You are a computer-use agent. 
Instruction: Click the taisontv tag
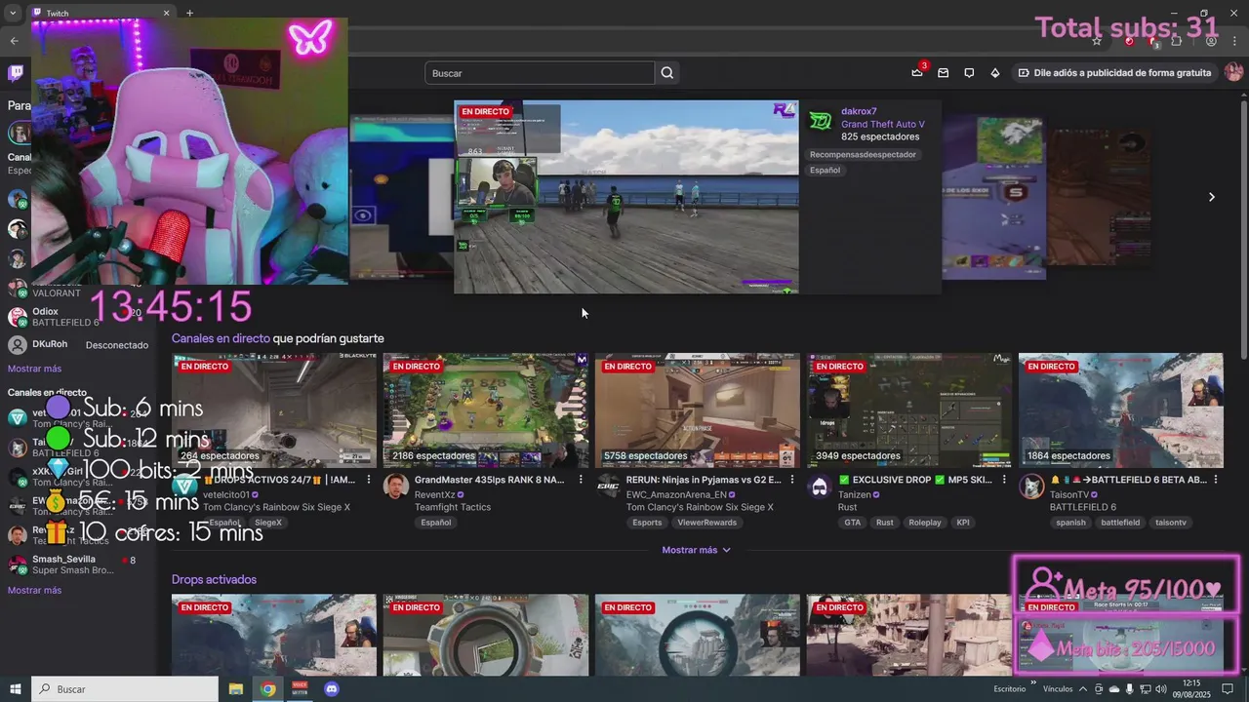[1171, 523]
